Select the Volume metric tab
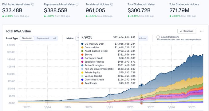Image resolution: width=209 pixels, height=111 pixels. (x=142, y=38)
